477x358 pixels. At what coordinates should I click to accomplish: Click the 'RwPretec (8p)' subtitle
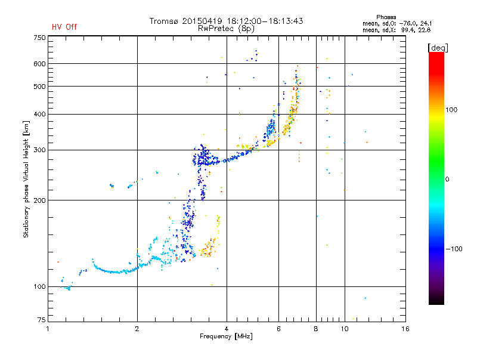click(x=226, y=29)
